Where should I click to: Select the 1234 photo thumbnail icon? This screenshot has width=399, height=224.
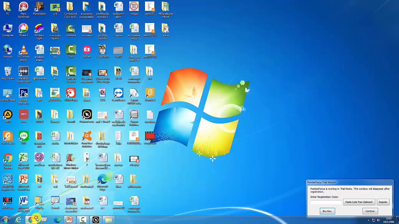pos(102,95)
